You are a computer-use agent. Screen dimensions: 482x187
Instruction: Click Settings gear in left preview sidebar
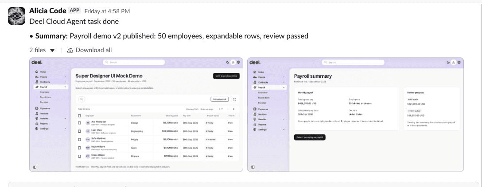tap(37, 129)
